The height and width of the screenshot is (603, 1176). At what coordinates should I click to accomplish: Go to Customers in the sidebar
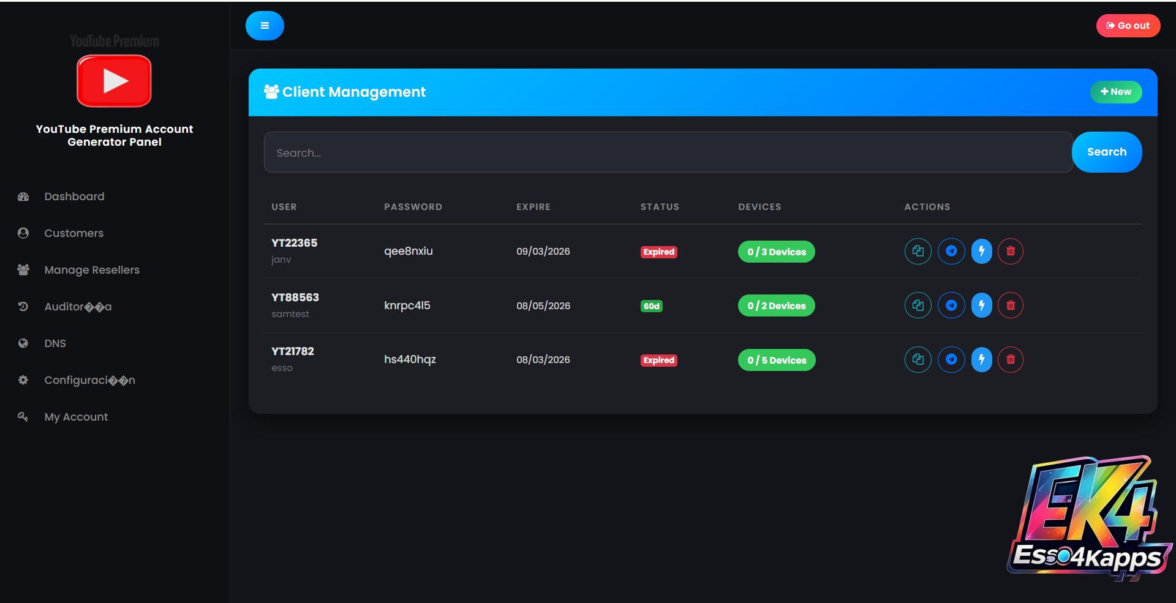pos(73,233)
